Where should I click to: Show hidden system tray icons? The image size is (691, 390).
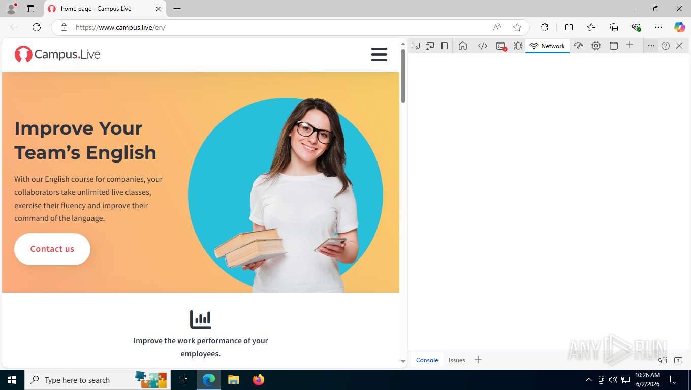(x=589, y=380)
